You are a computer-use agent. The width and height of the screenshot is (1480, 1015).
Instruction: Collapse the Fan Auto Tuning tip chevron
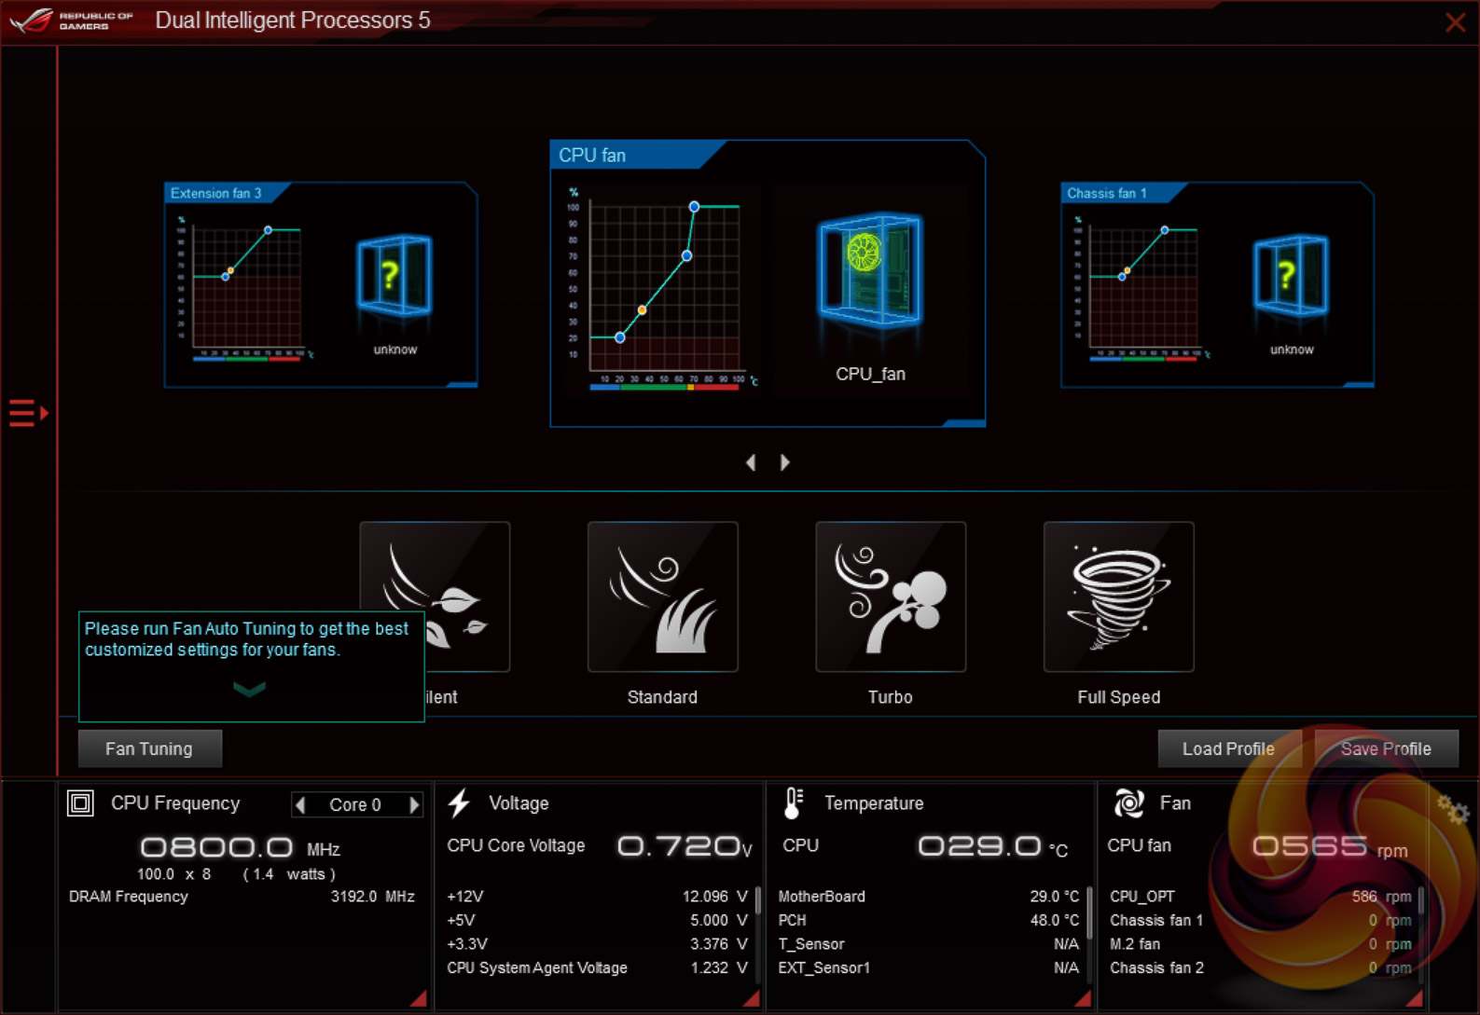[249, 689]
